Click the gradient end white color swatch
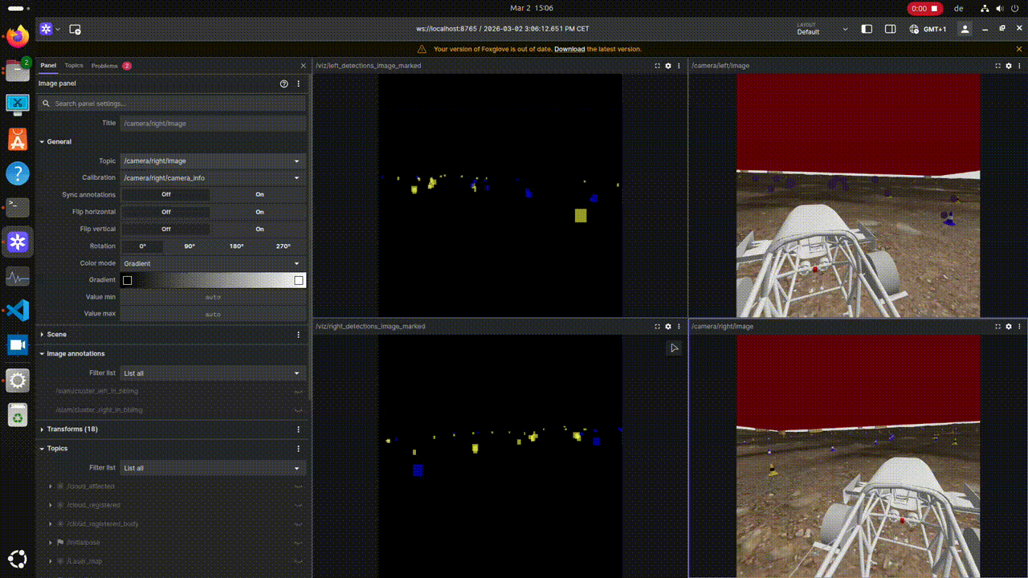1028x578 pixels. 299,280
